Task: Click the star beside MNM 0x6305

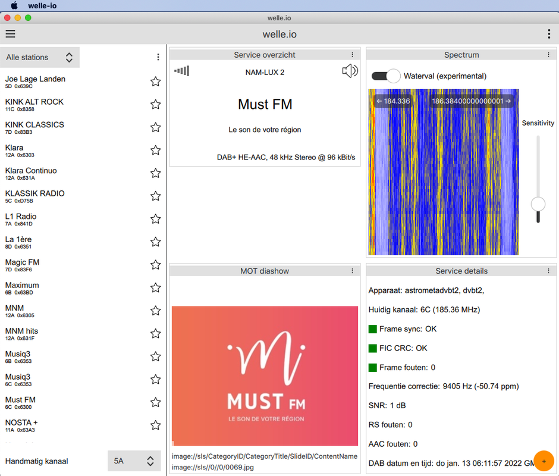Action: point(155,311)
